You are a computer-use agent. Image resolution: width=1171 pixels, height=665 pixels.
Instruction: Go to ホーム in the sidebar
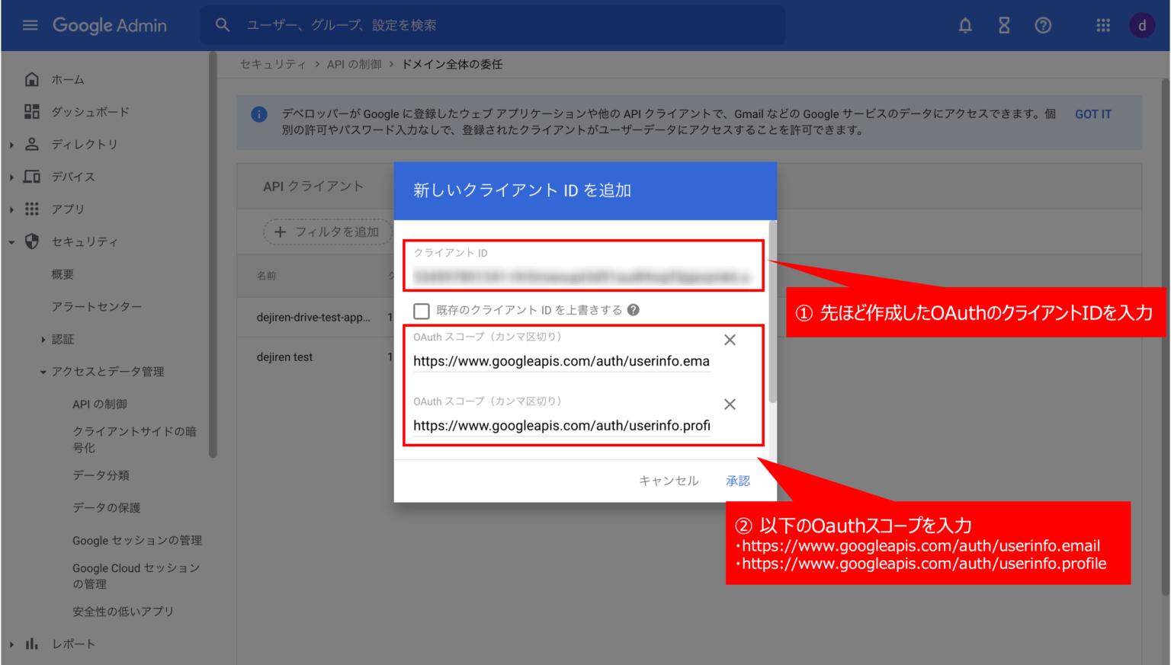[x=68, y=79]
